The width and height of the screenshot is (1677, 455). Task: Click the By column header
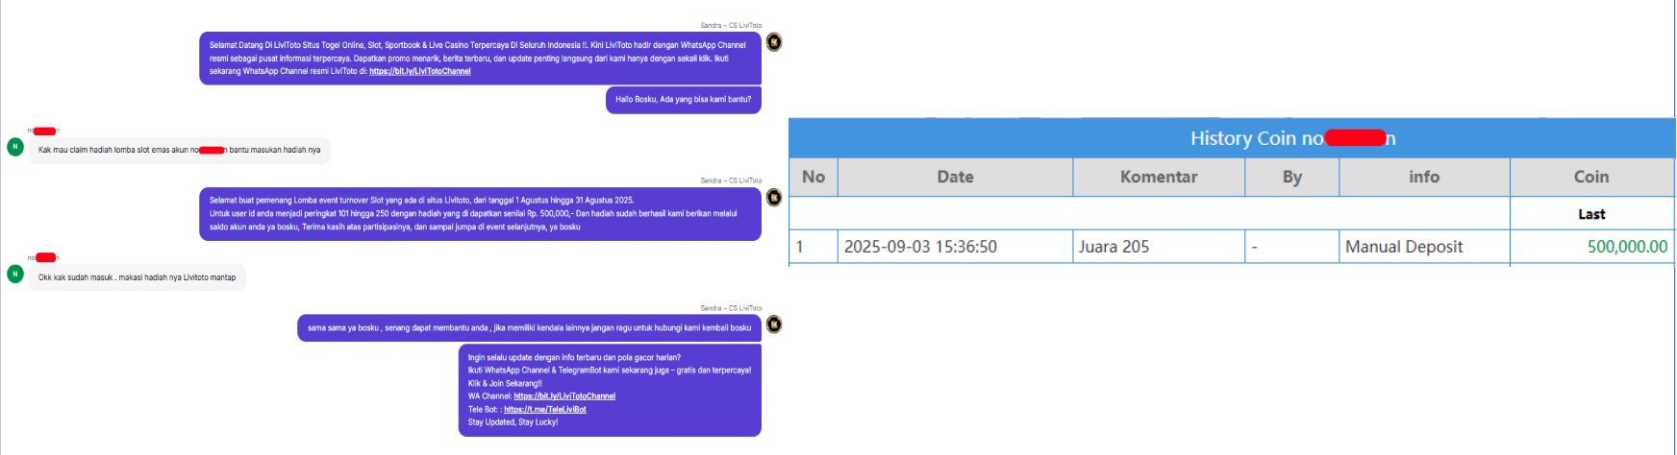click(x=1291, y=177)
